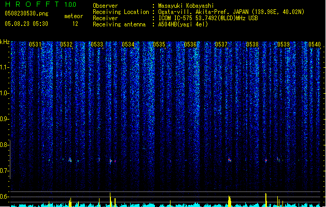Click the 0539 time marker
The image size is (326, 207).
coord(284,45)
